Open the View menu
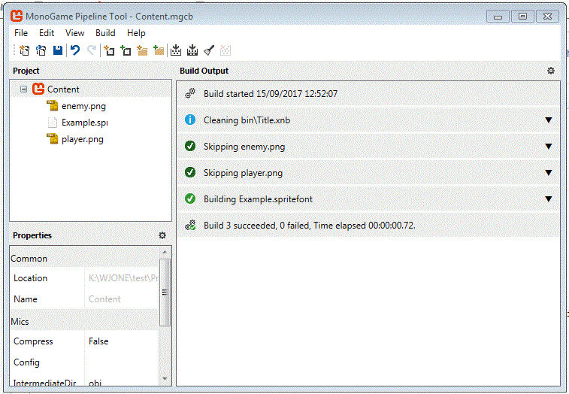The width and height of the screenshot is (569, 394). tap(74, 33)
